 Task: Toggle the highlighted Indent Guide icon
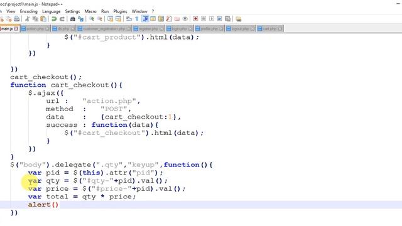145,19
